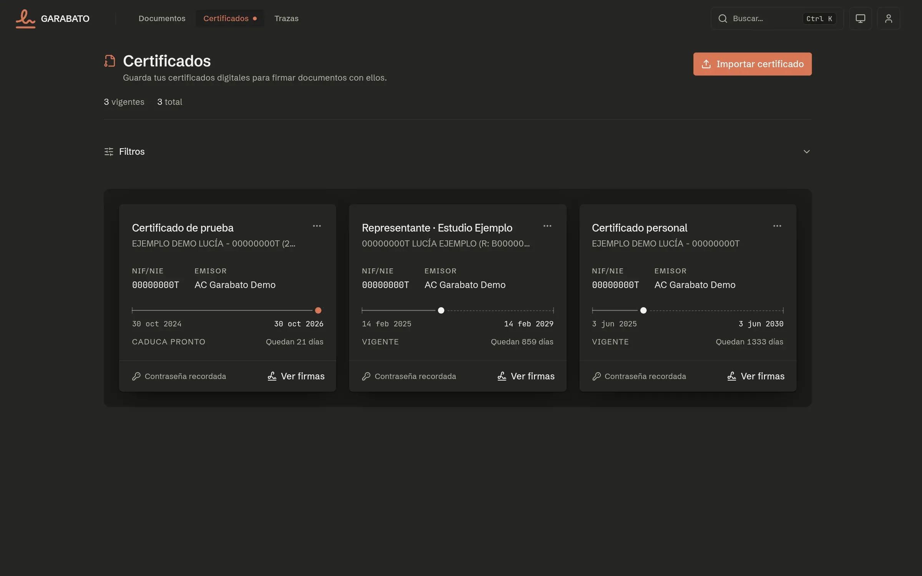Screen dimensions: 922x576
Task: Click the certificate page icon beside the Certificados heading
Action: click(x=109, y=61)
